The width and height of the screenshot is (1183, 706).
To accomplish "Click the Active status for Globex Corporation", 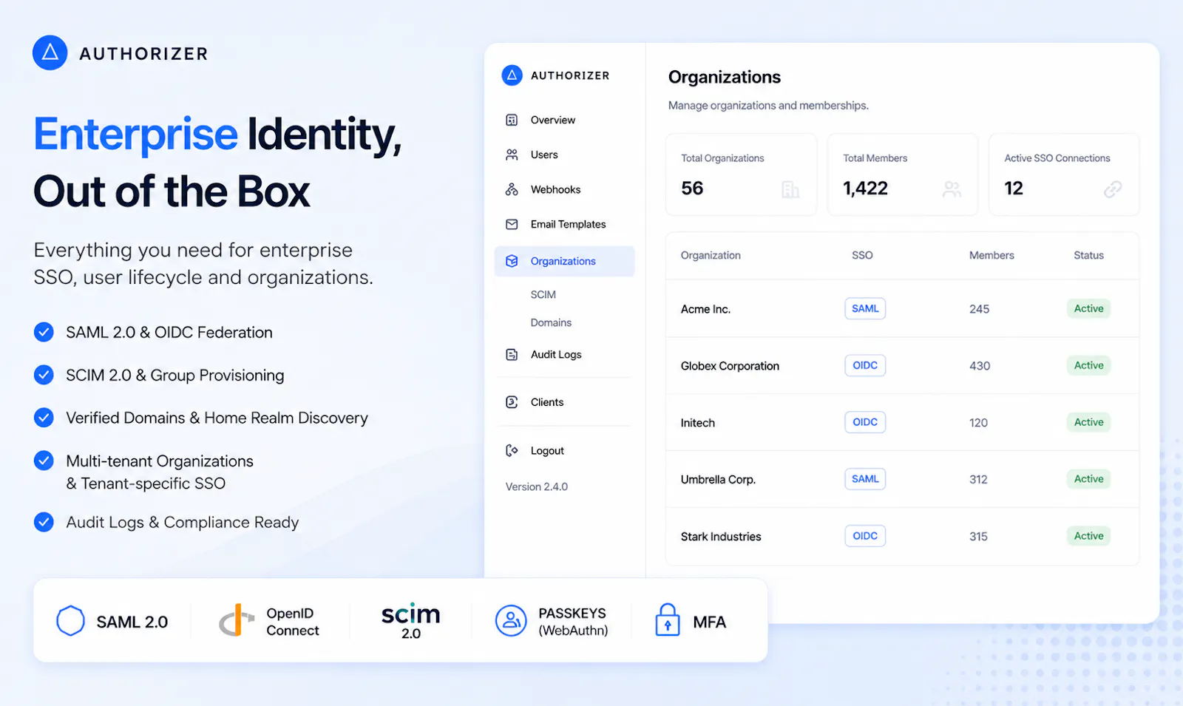I will (1088, 365).
